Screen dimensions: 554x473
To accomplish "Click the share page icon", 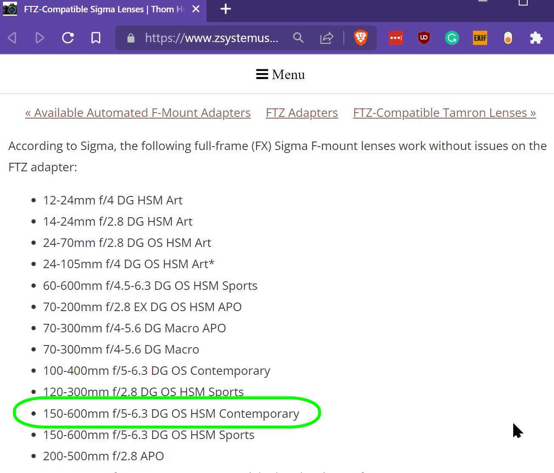I will coord(326,38).
